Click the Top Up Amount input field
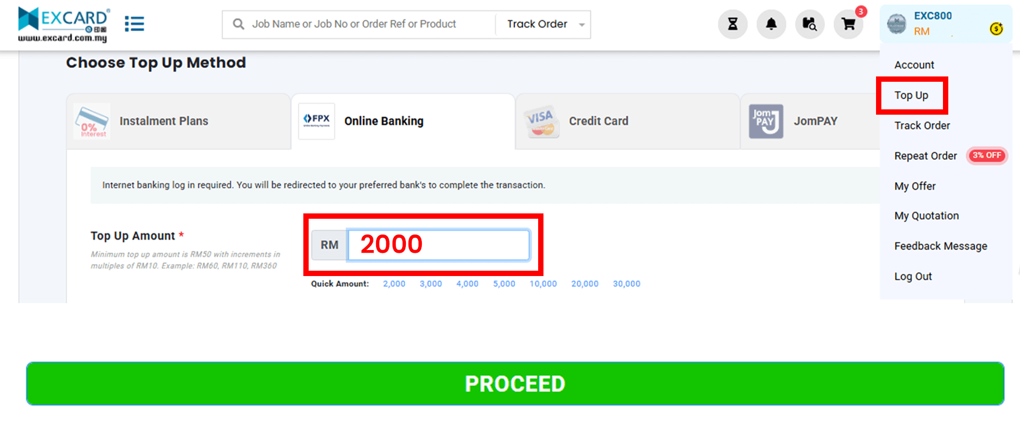Screen dimensions: 1020x430 [438, 245]
